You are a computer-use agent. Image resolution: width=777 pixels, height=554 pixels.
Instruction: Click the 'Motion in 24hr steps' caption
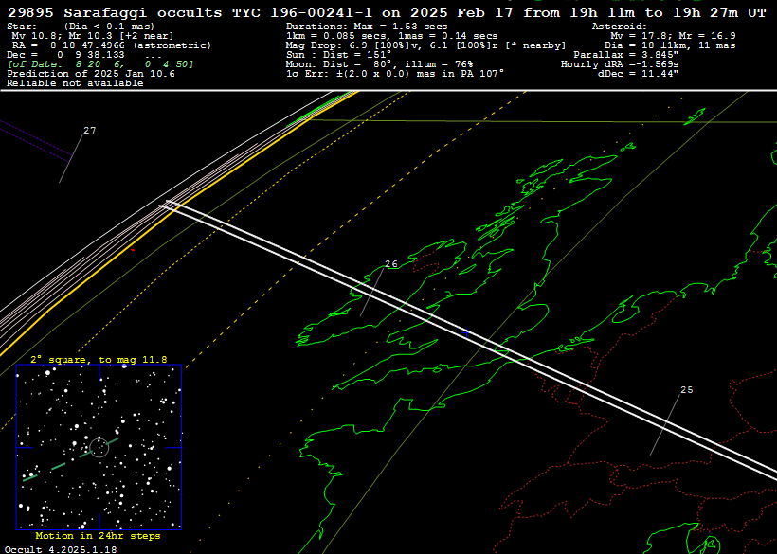[99, 536]
